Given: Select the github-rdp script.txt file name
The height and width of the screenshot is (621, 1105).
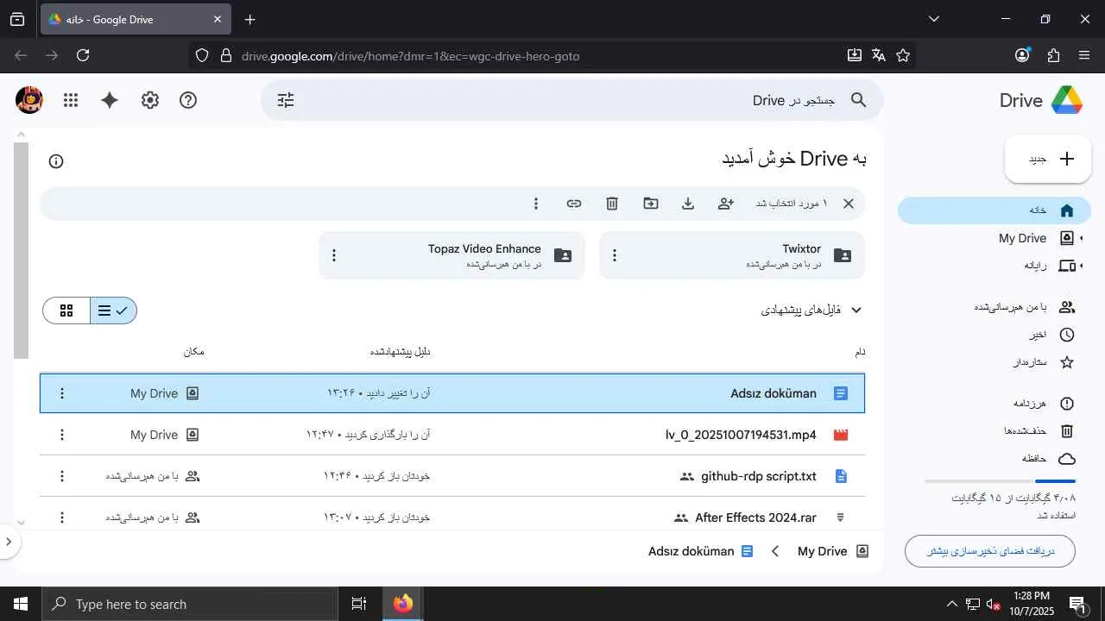Looking at the screenshot, I should pyautogui.click(x=759, y=476).
